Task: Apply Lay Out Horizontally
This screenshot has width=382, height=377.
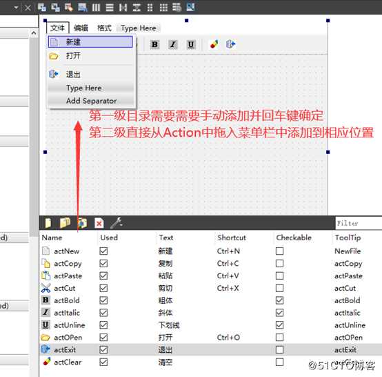Action: [x=96, y=8]
